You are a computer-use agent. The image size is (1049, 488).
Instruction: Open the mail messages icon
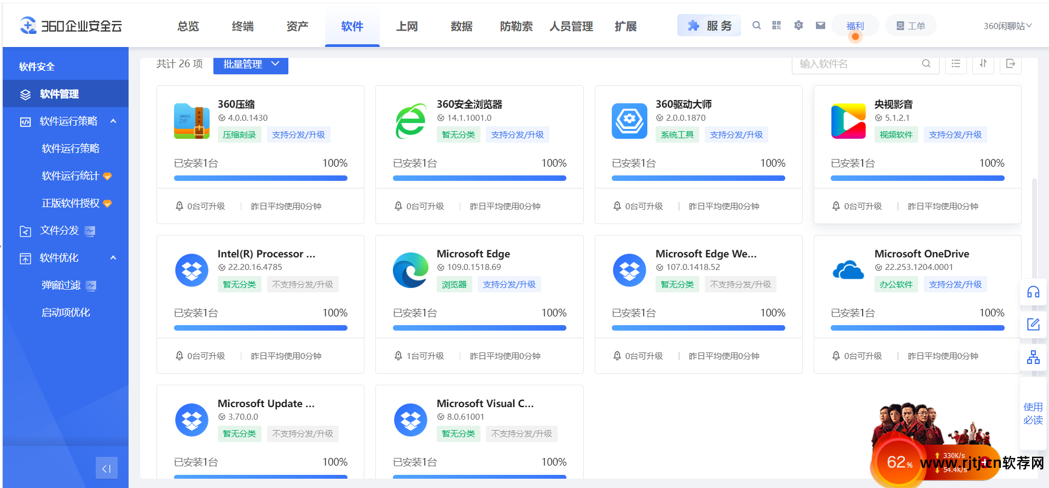pos(820,25)
